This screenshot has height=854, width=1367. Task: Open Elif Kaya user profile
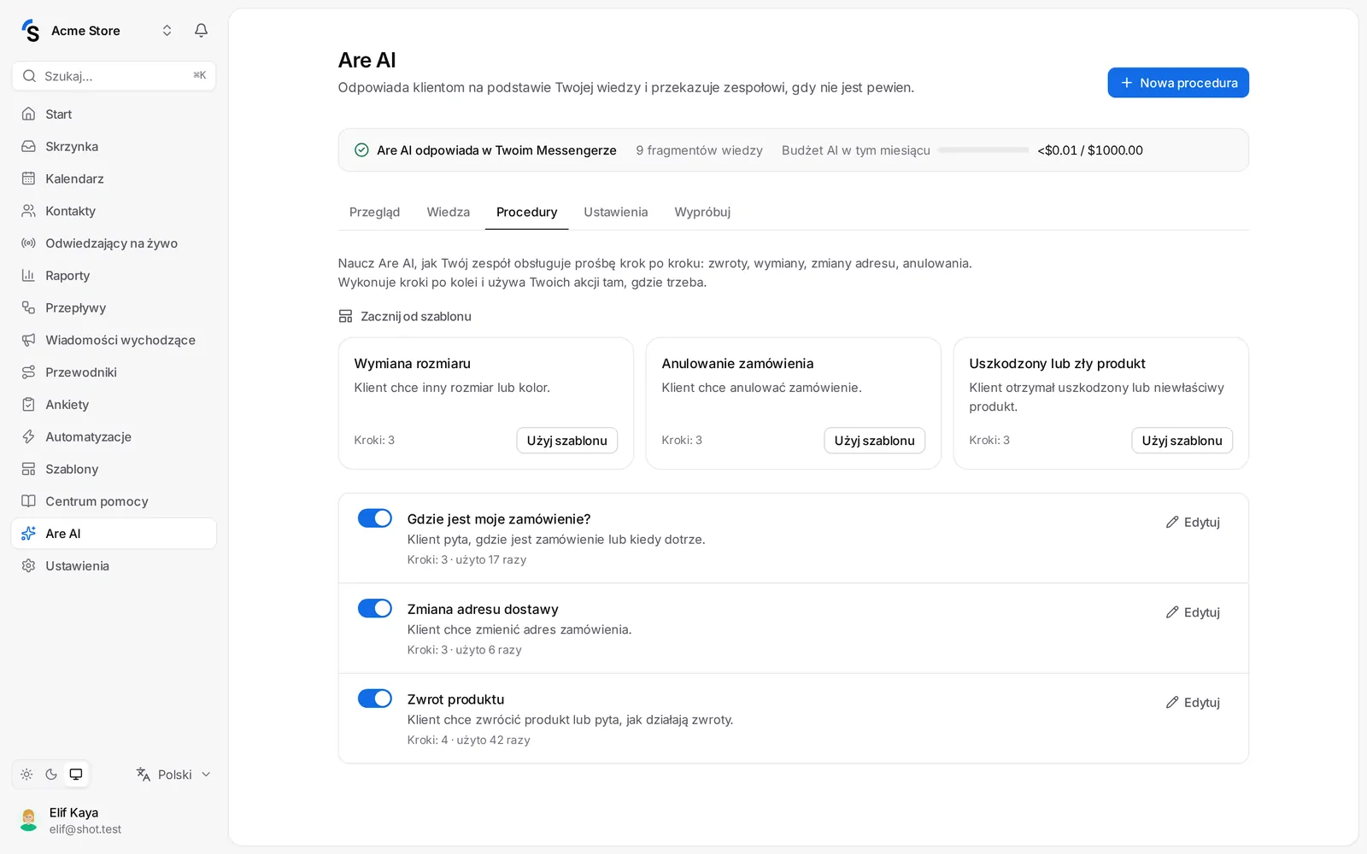point(114,821)
